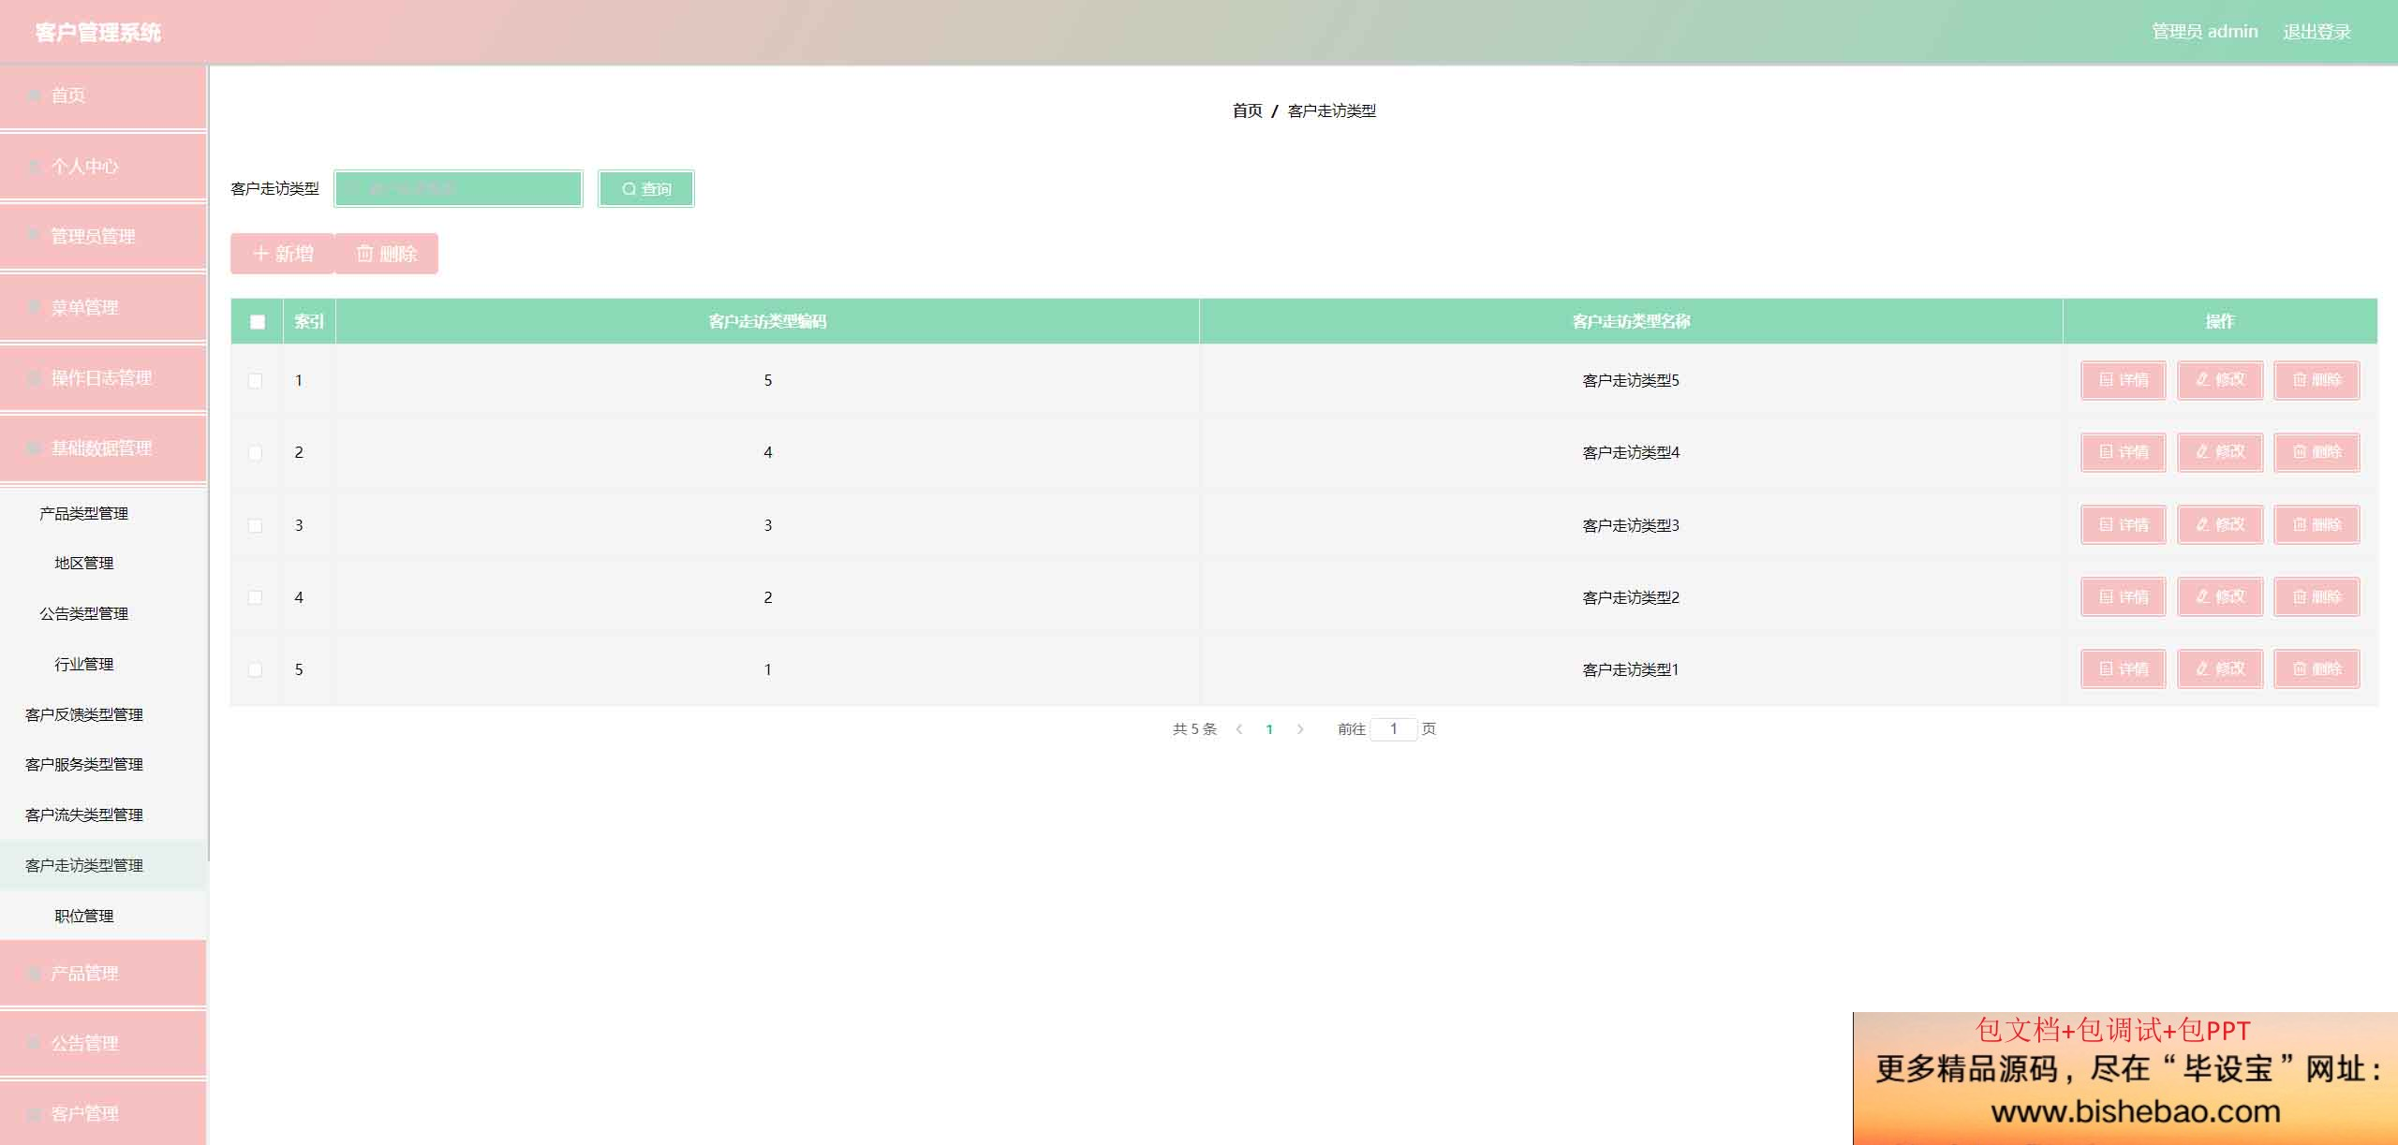The image size is (2398, 1145).
Task: Expand the 操作日志管理 sidebar menu
Action: [x=103, y=378]
